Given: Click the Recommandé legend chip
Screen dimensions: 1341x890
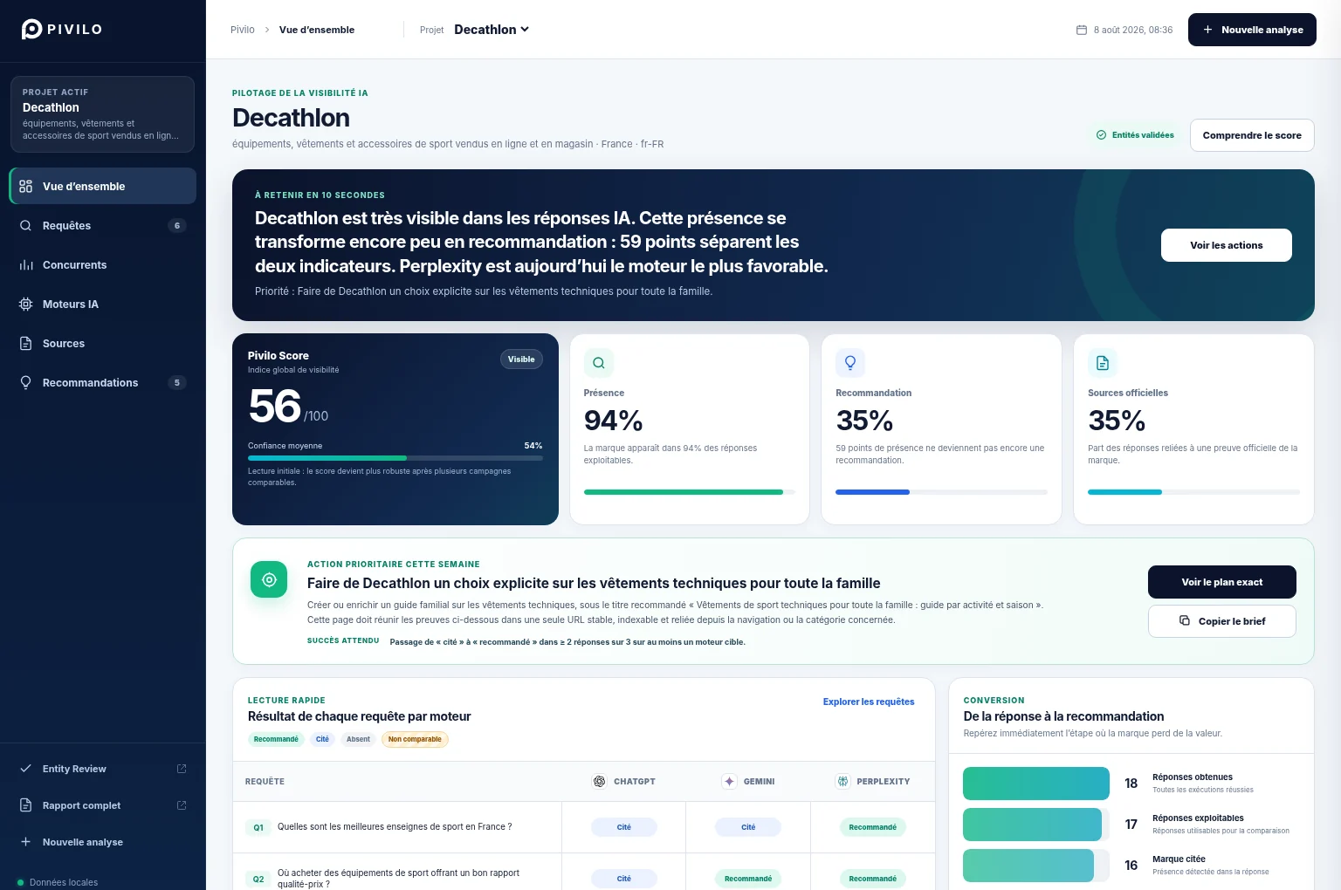Looking at the screenshot, I should [x=276, y=739].
